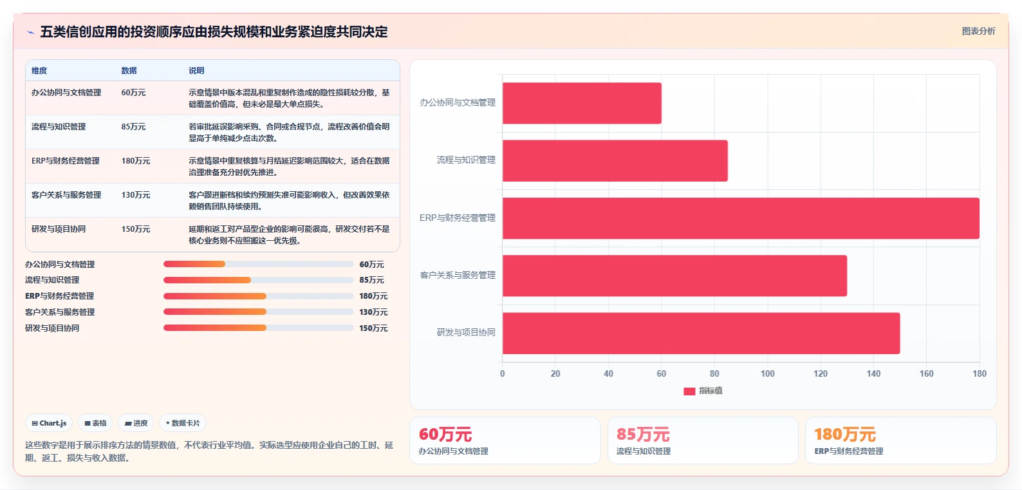Screen dimensions: 1022x490
Task: Click the footnote starting 这些数字是用于展示
Action: coord(209,451)
